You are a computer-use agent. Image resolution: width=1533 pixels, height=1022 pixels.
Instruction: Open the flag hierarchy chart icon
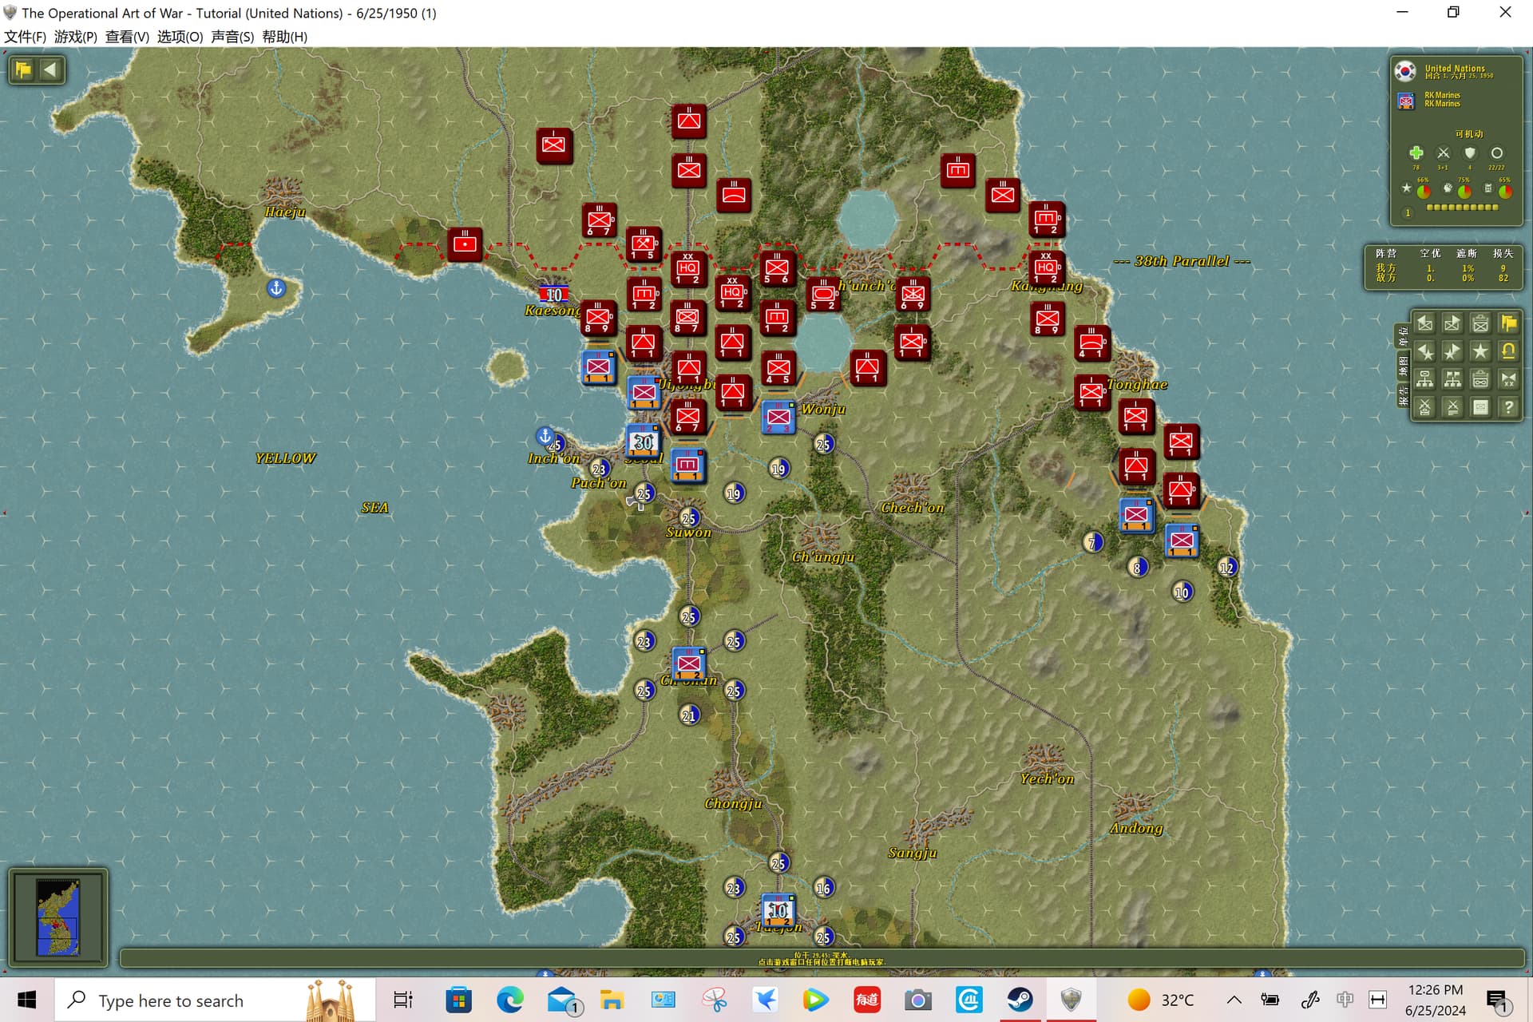[x=1452, y=379]
